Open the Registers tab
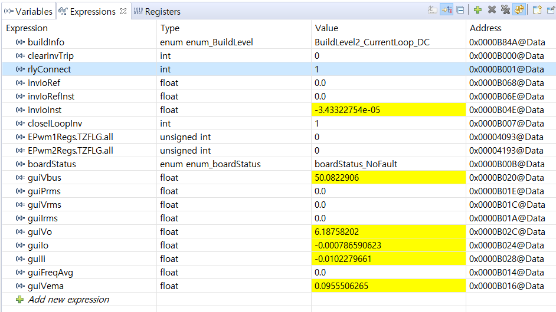 point(157,11)
